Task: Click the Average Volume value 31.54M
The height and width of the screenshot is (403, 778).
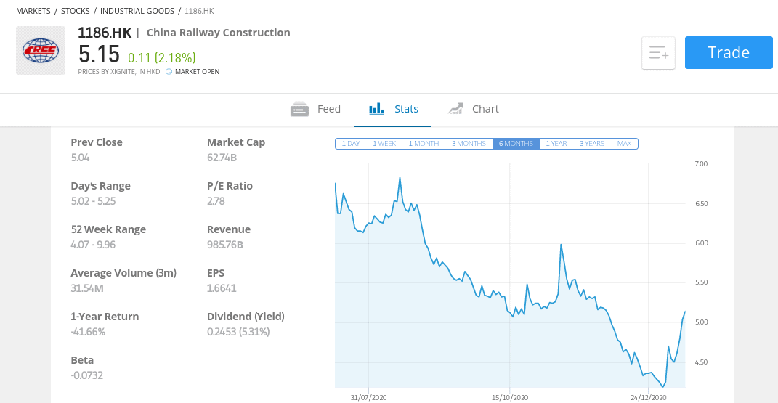Action: pos(87,288)
